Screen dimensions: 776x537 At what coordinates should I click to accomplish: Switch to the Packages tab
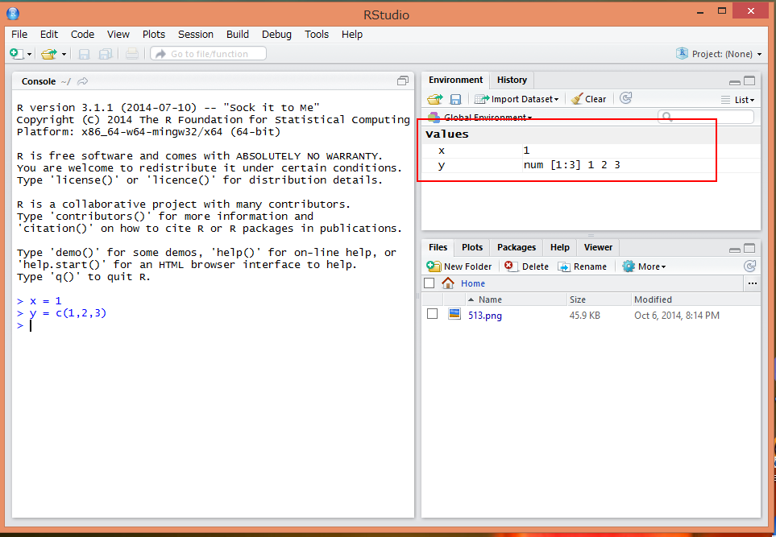(517, 247)
